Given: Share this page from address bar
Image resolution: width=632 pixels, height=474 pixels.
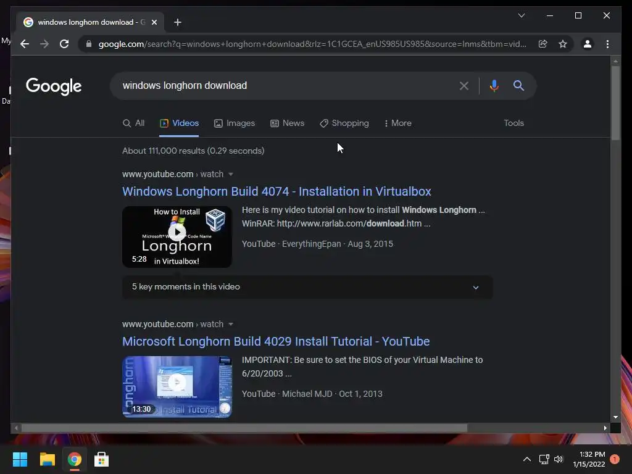Looking at the screenshot, I should 543,44.
